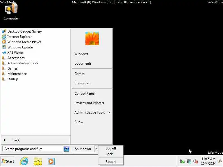The image size is (223, 167).
Task: Open the Shut down options arrow
Action: (x=96, y=149)
